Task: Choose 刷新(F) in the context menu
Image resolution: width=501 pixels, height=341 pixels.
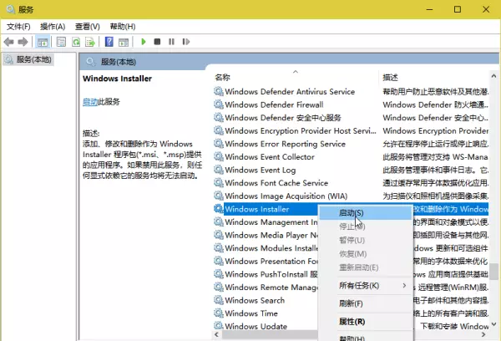Action: pyautogui.click(x=365, y=303)
